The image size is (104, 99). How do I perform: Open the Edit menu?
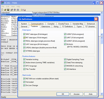click(x=8, y=6)
